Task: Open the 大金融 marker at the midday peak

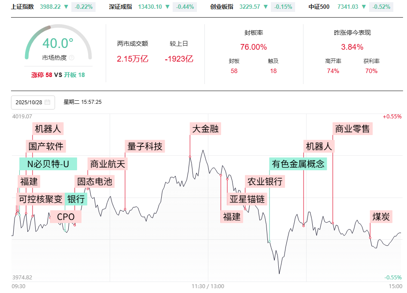Action: tap(205, 129)
